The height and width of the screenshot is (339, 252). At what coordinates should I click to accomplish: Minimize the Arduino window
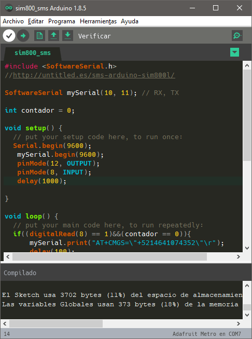(192, 8)
